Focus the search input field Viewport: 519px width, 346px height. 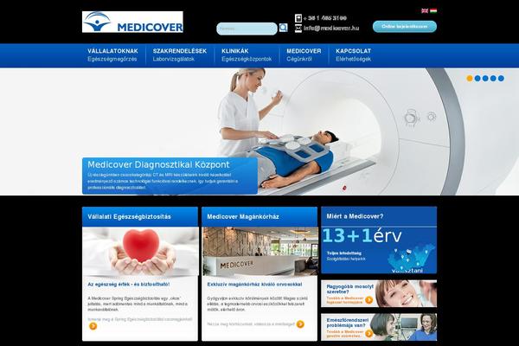coord(247,29)
